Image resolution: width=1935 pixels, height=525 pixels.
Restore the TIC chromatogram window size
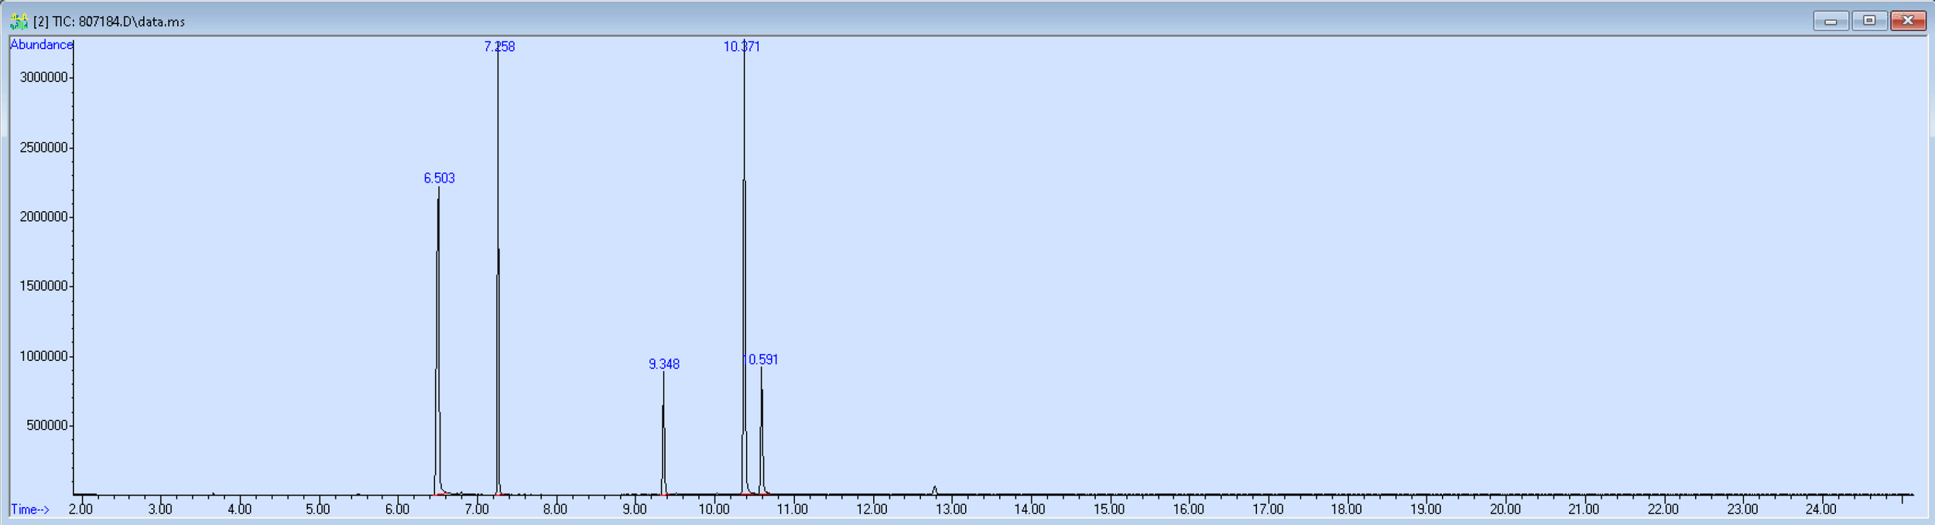tap(1869, 21)
